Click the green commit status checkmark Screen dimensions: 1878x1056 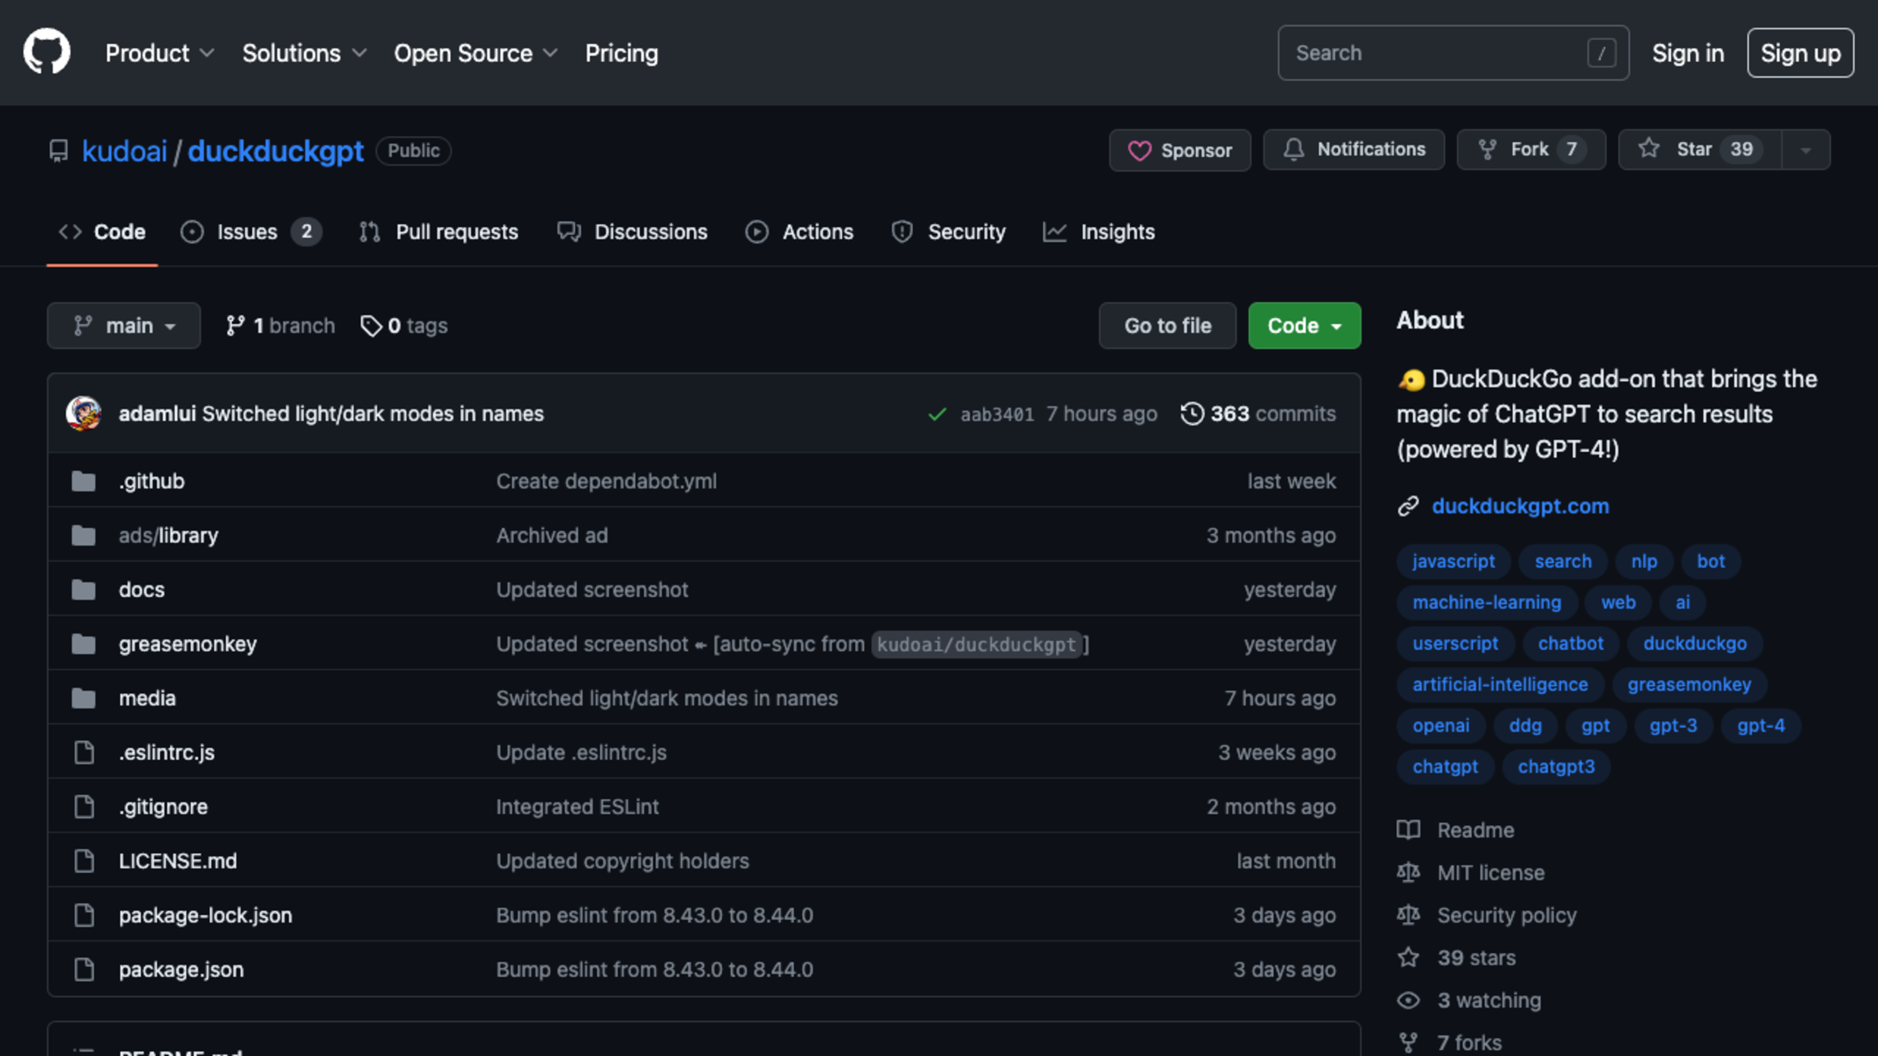pyautogui.click(x=937, y=414)
